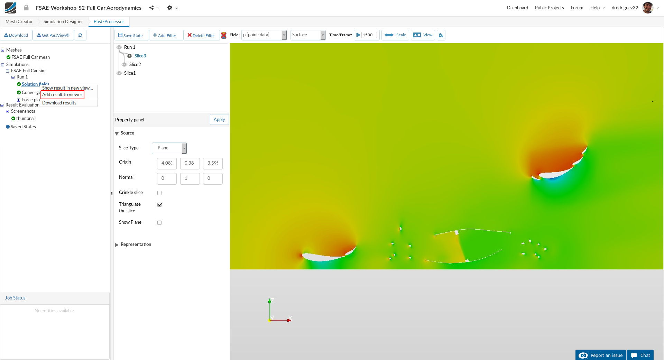Click the Apply button
The height and width of the screenshot is (360, 664).
pos(219,120)
